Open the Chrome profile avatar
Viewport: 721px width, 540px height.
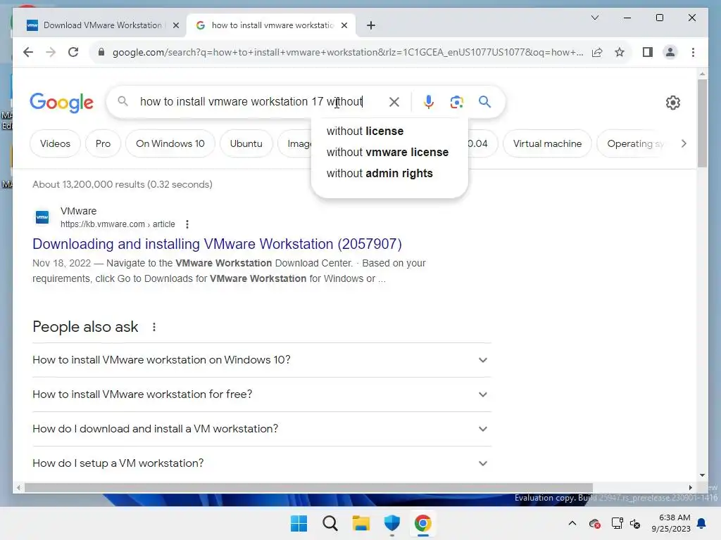tap(670, 52)
